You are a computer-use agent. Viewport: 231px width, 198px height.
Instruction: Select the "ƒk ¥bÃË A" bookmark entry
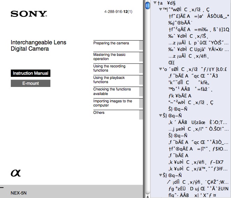click(180, 96)
